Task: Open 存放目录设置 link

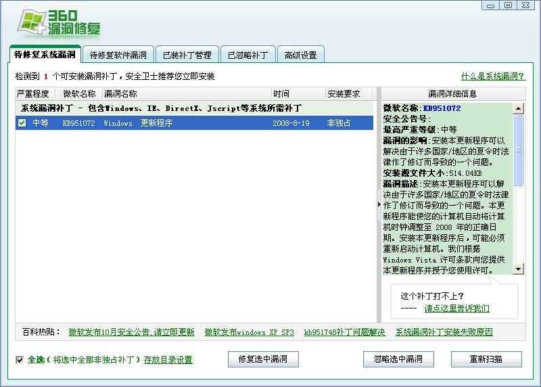Action: pos(168,360)
